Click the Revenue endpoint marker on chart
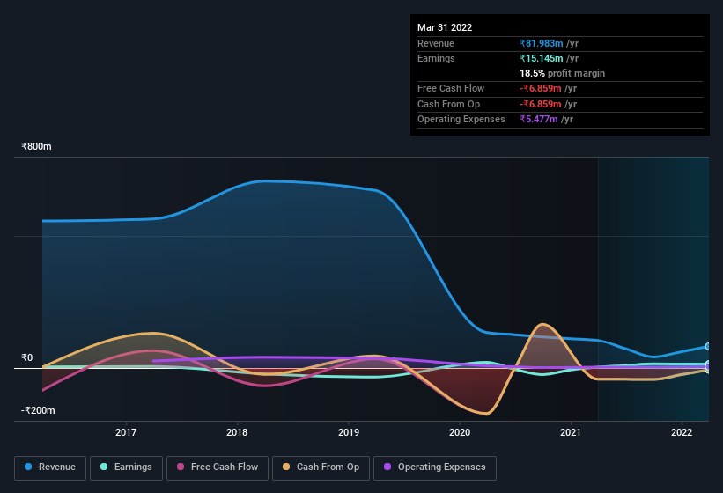The image size is (723, 493). [x=708, y=346]
